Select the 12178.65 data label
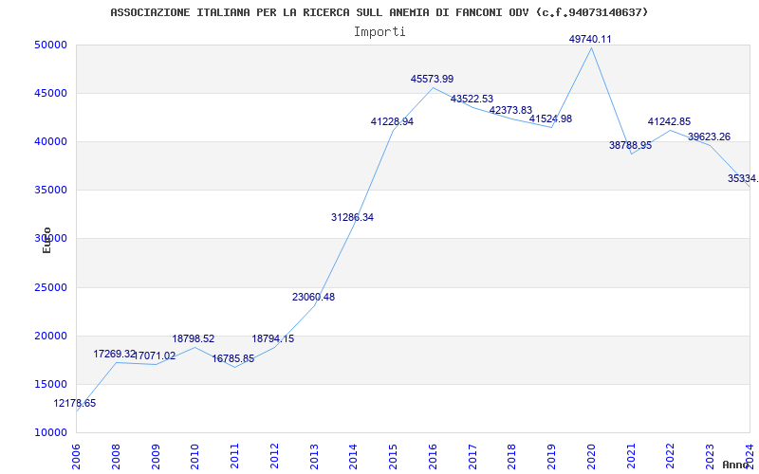This screenshot has height=474, width=759. pos(75,403)
